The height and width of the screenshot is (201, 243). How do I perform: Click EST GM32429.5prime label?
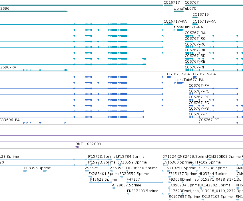(x=192, y=157)
